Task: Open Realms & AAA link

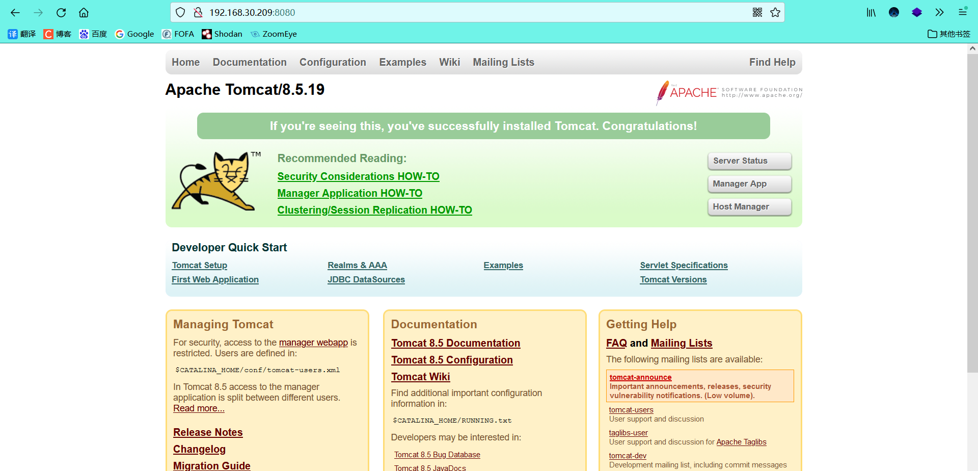Action: coord(357,265)
